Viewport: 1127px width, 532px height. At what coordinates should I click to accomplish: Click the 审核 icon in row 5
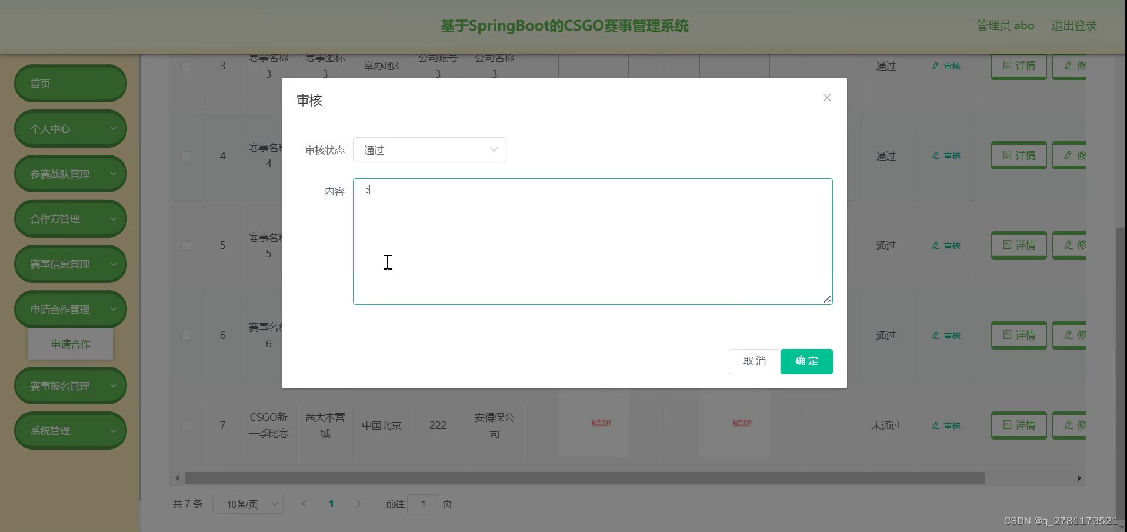coord(946,245)
